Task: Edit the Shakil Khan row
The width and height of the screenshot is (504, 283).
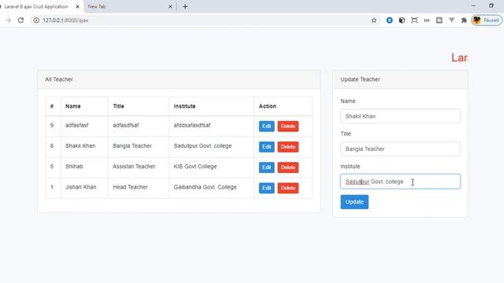Action: point(266,147)
